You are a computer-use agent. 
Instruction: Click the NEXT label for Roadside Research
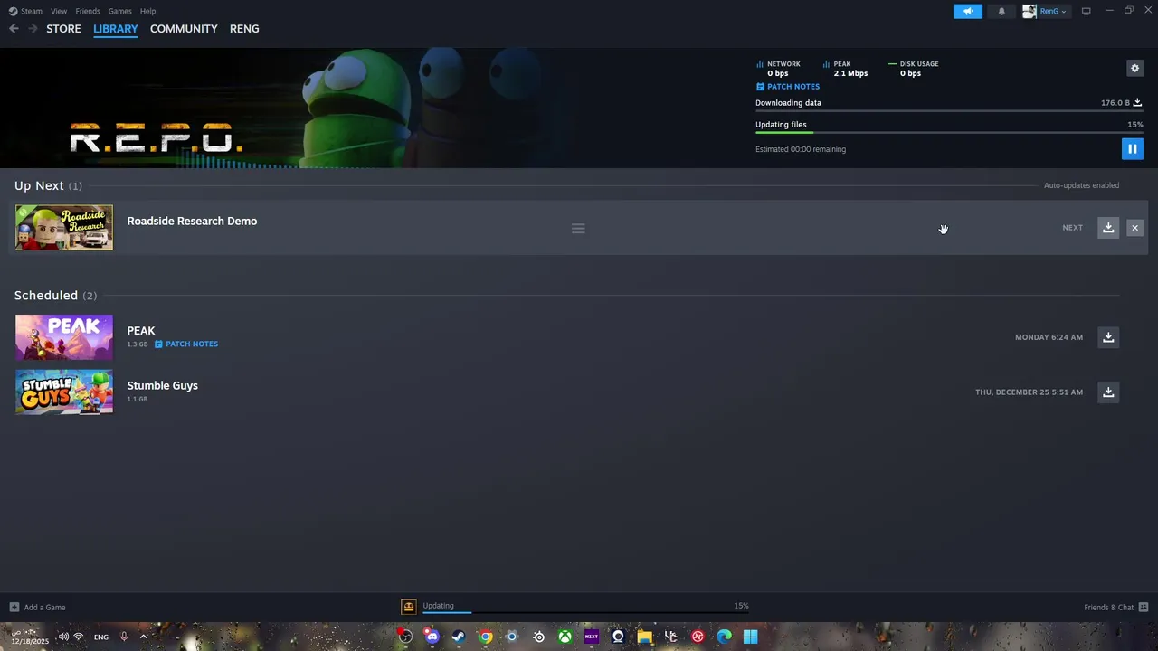click(1072, 228)
